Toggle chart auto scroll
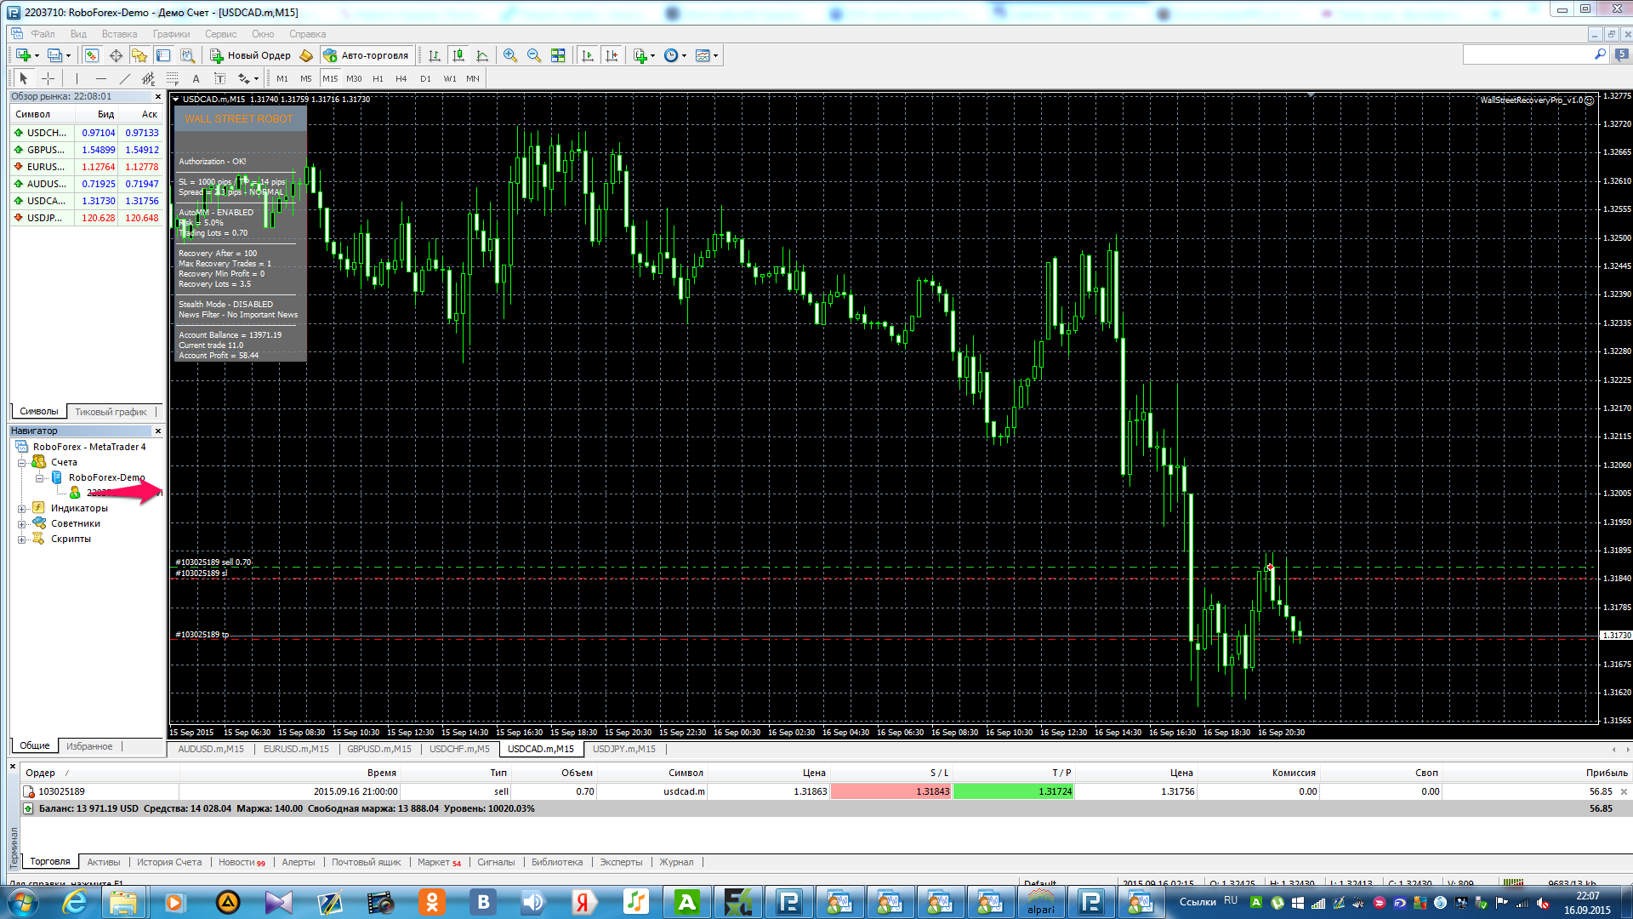 click(x=588, y=55)
